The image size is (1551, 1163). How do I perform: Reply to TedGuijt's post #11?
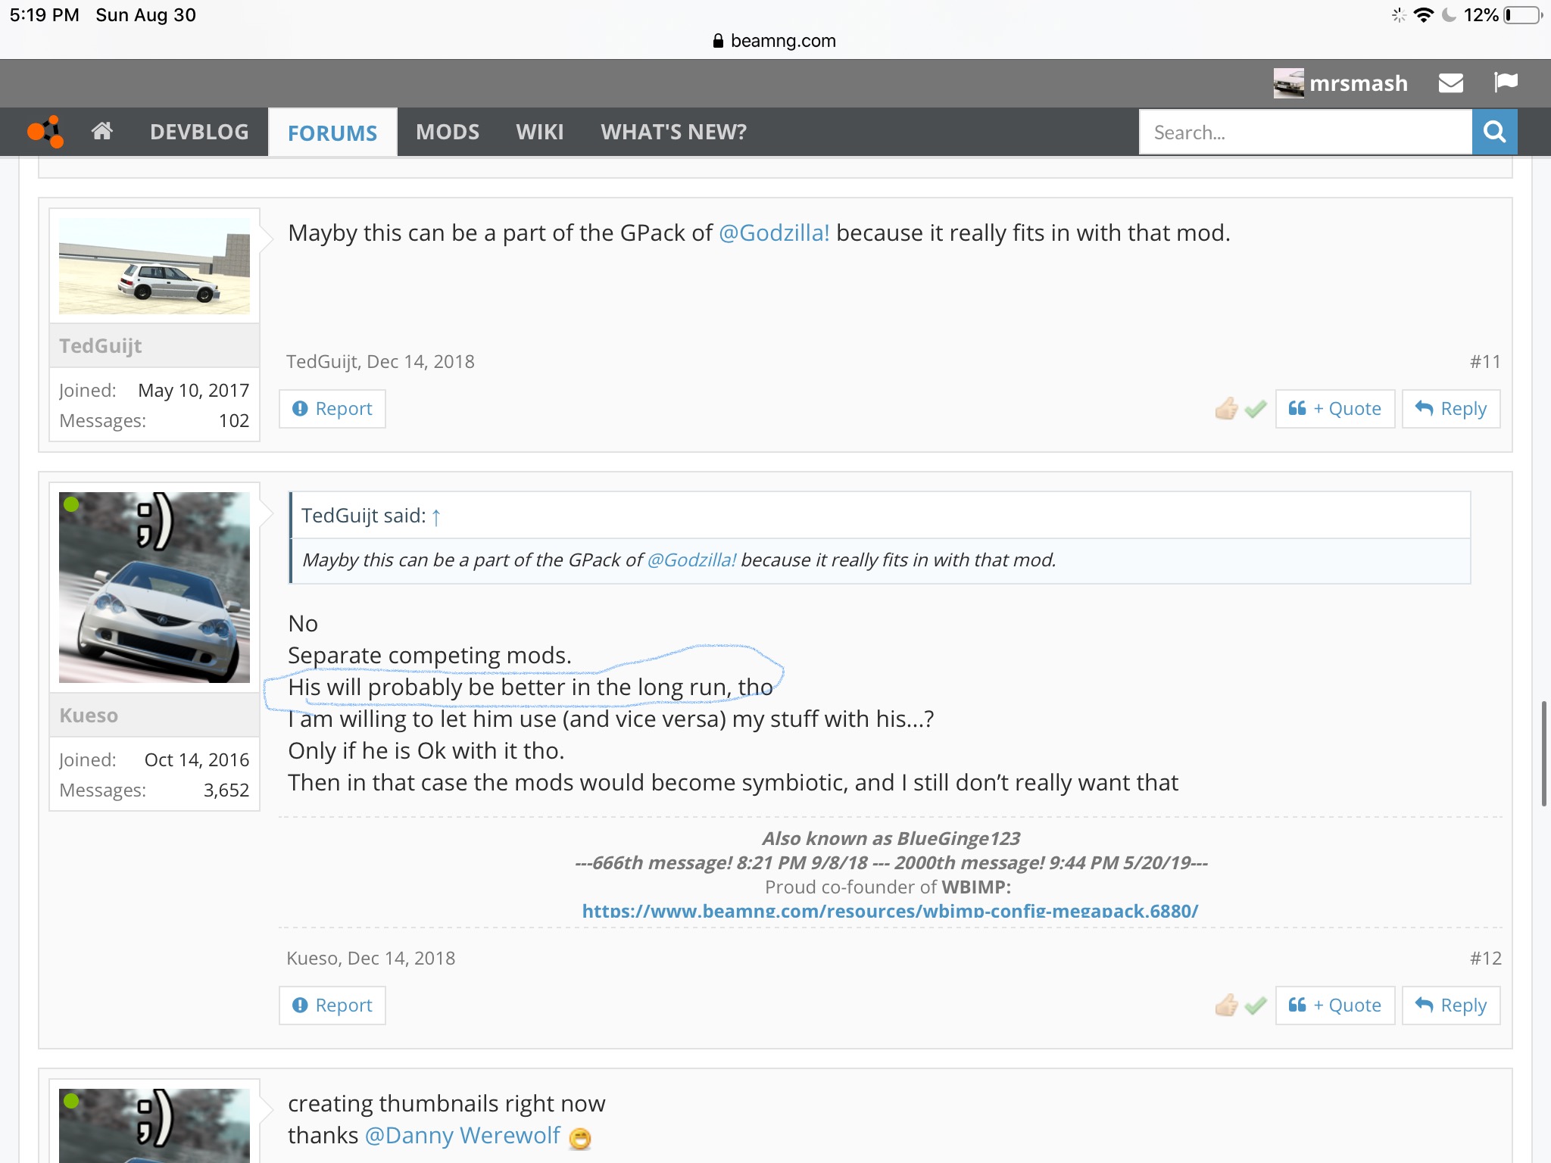click(x=1451, y=409)
